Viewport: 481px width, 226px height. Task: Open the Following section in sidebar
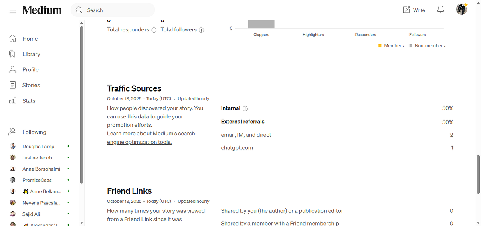pyautogui.click(x=34, y=132)
